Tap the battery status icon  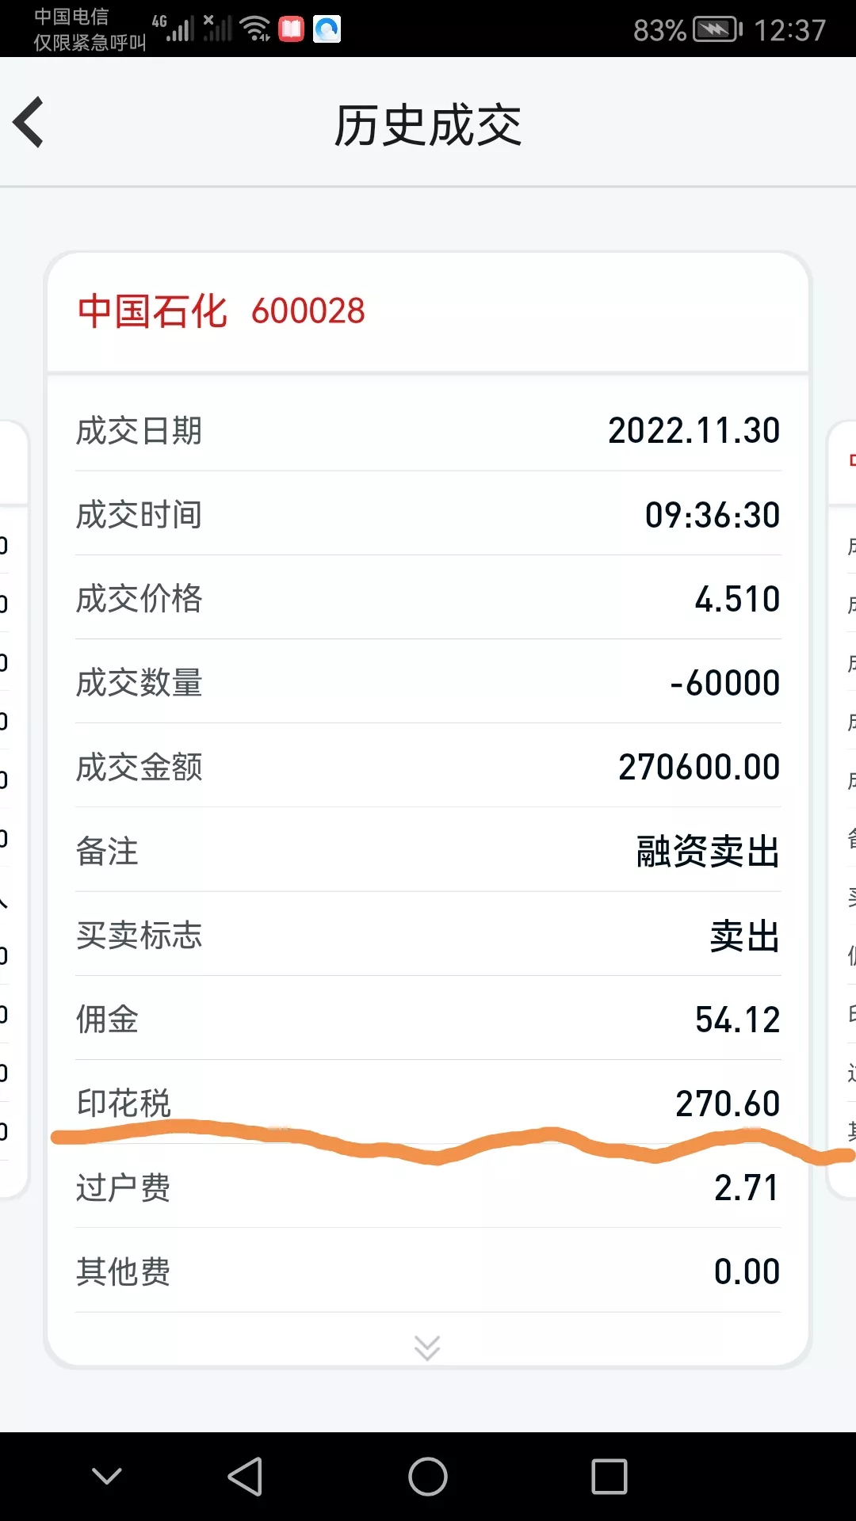[x=717, y=30]
